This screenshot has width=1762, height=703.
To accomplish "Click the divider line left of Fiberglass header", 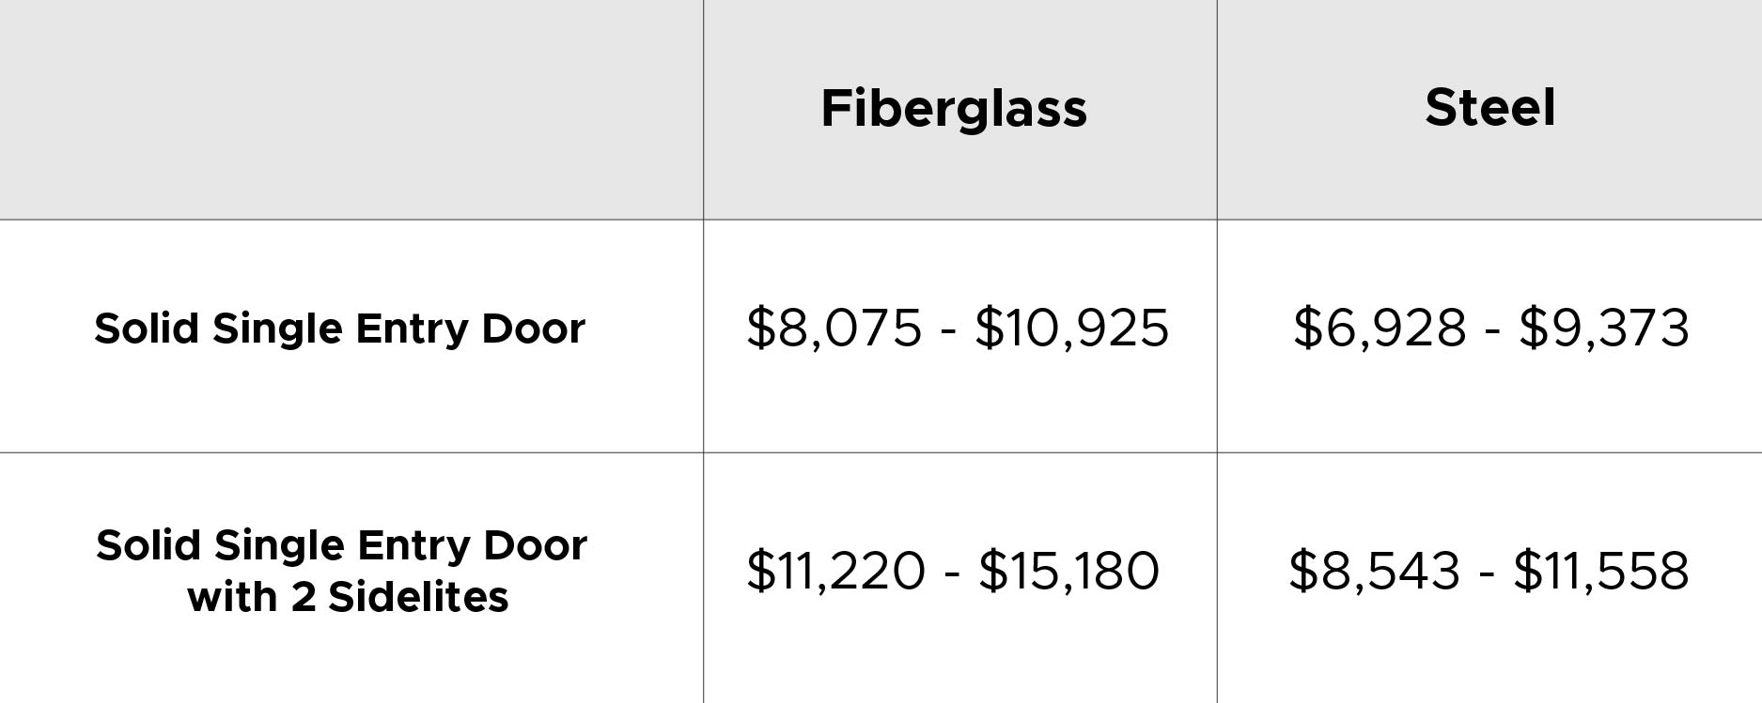I will [703, 110].
